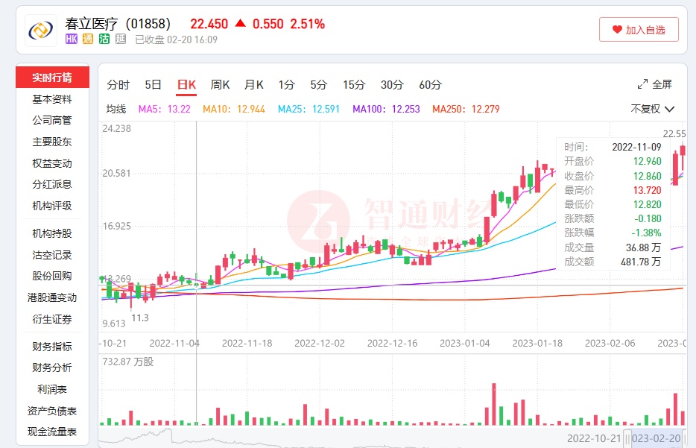696x448 pixels.
Task: Open 实时行情 in the sidebar
Action: click(x=52, y=78)
